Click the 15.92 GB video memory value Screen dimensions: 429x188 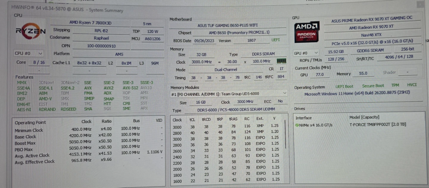click(336, 52)
